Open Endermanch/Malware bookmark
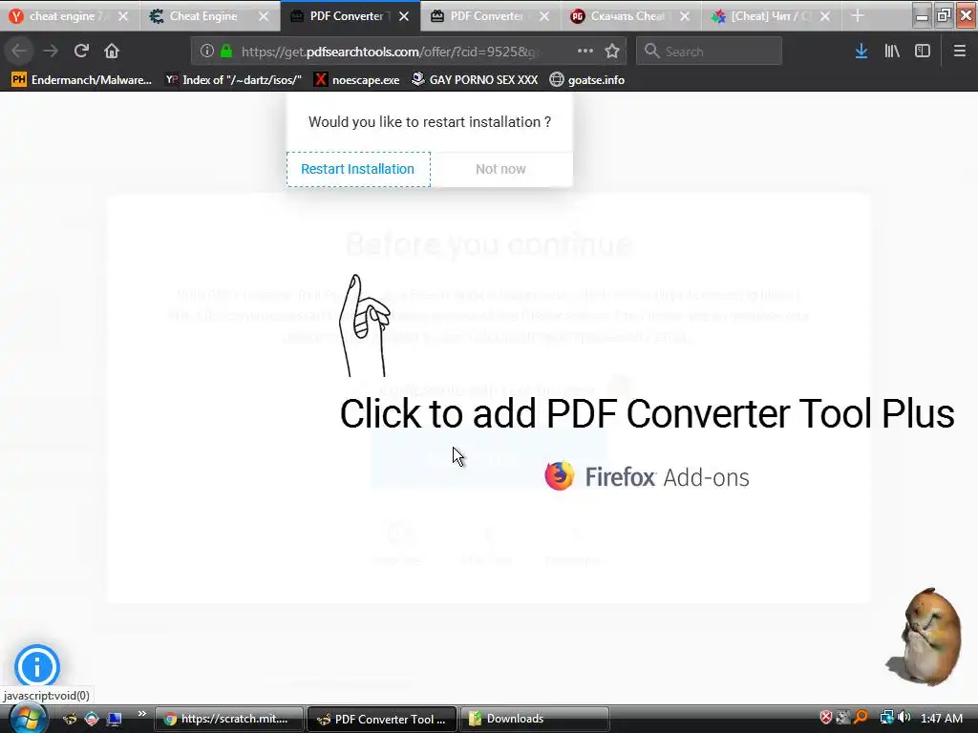 click(82, 80)
